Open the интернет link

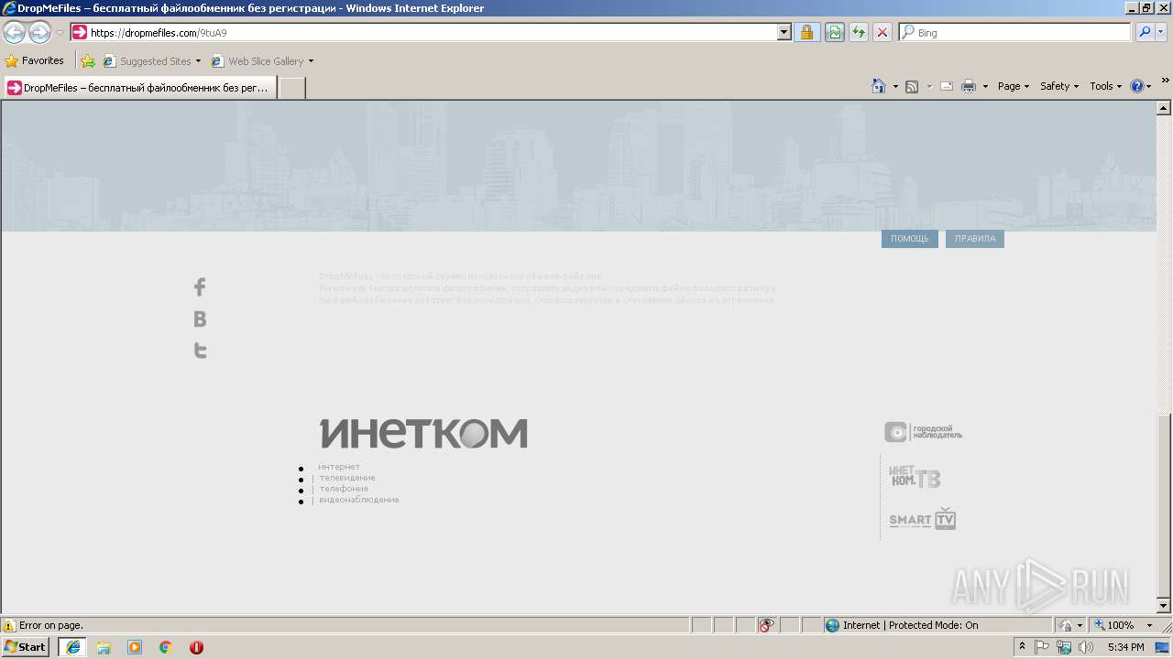[x=339, y=467]
